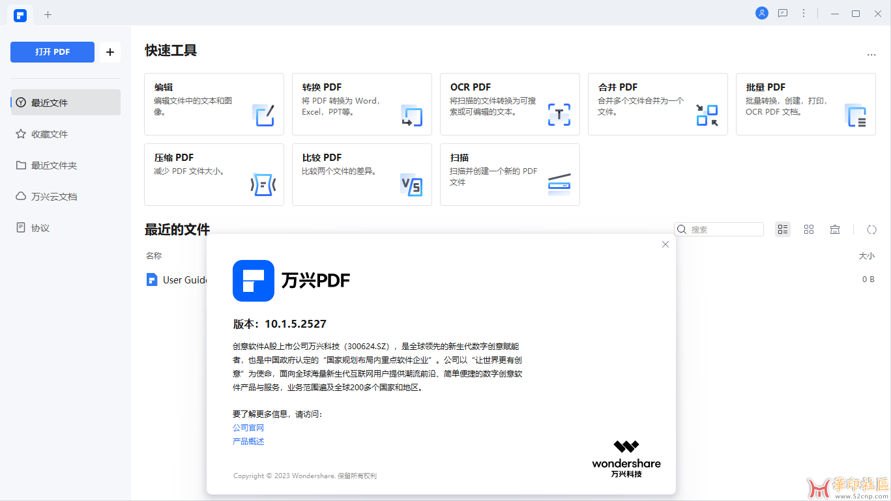Select 最近文件 in the sidebar
Image resolution: width=891 pixels, height=501 pixels.
coord(66,102)
